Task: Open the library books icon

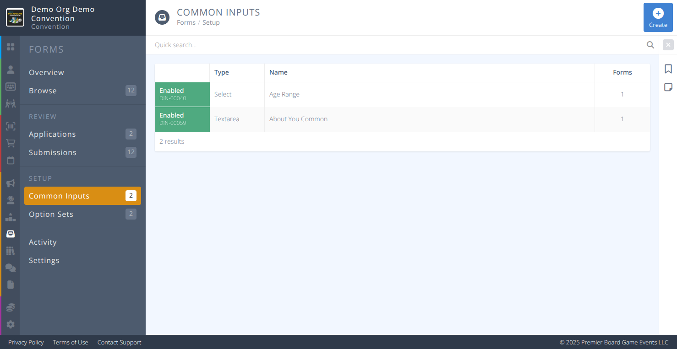Action: click(11, 250)
